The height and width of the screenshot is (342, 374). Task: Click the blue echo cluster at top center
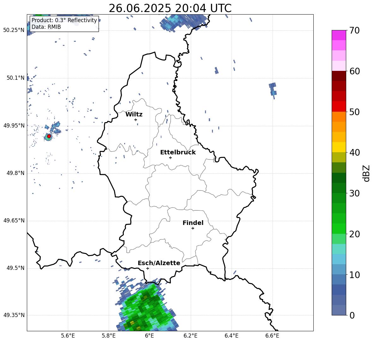pyautogui.click(x=184, y=23)
